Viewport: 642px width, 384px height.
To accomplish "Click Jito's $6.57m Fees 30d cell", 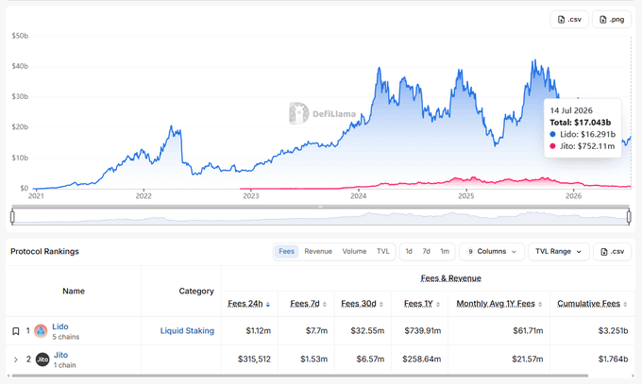I will tap(370, 359).
